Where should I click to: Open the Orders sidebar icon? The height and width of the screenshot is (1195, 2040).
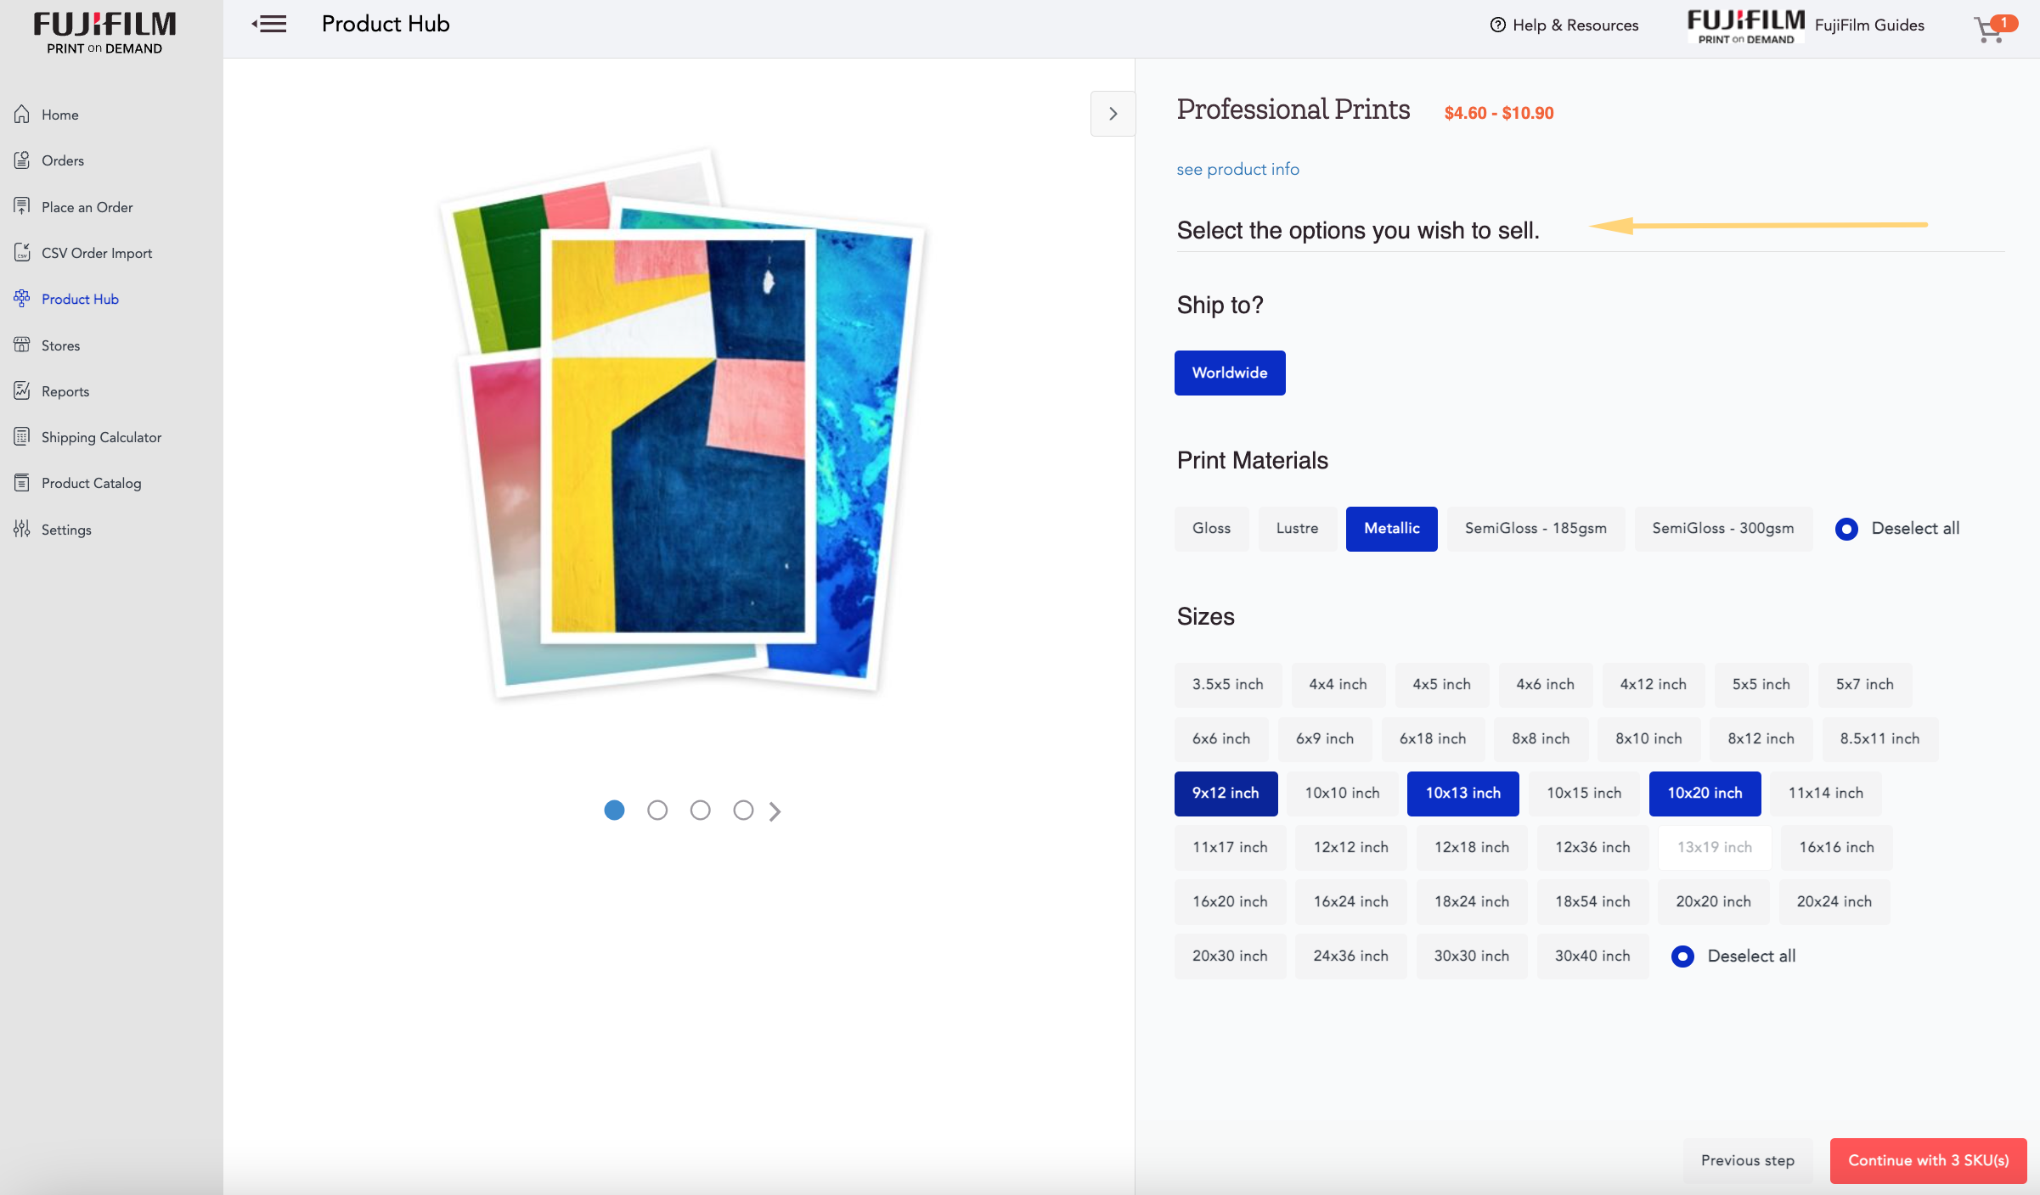[x=22, y=160]
